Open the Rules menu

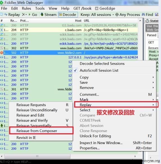click(x=26, y=8)
